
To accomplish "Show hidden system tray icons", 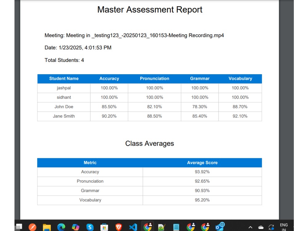I will pyautogui.click(x=250, y=228).
